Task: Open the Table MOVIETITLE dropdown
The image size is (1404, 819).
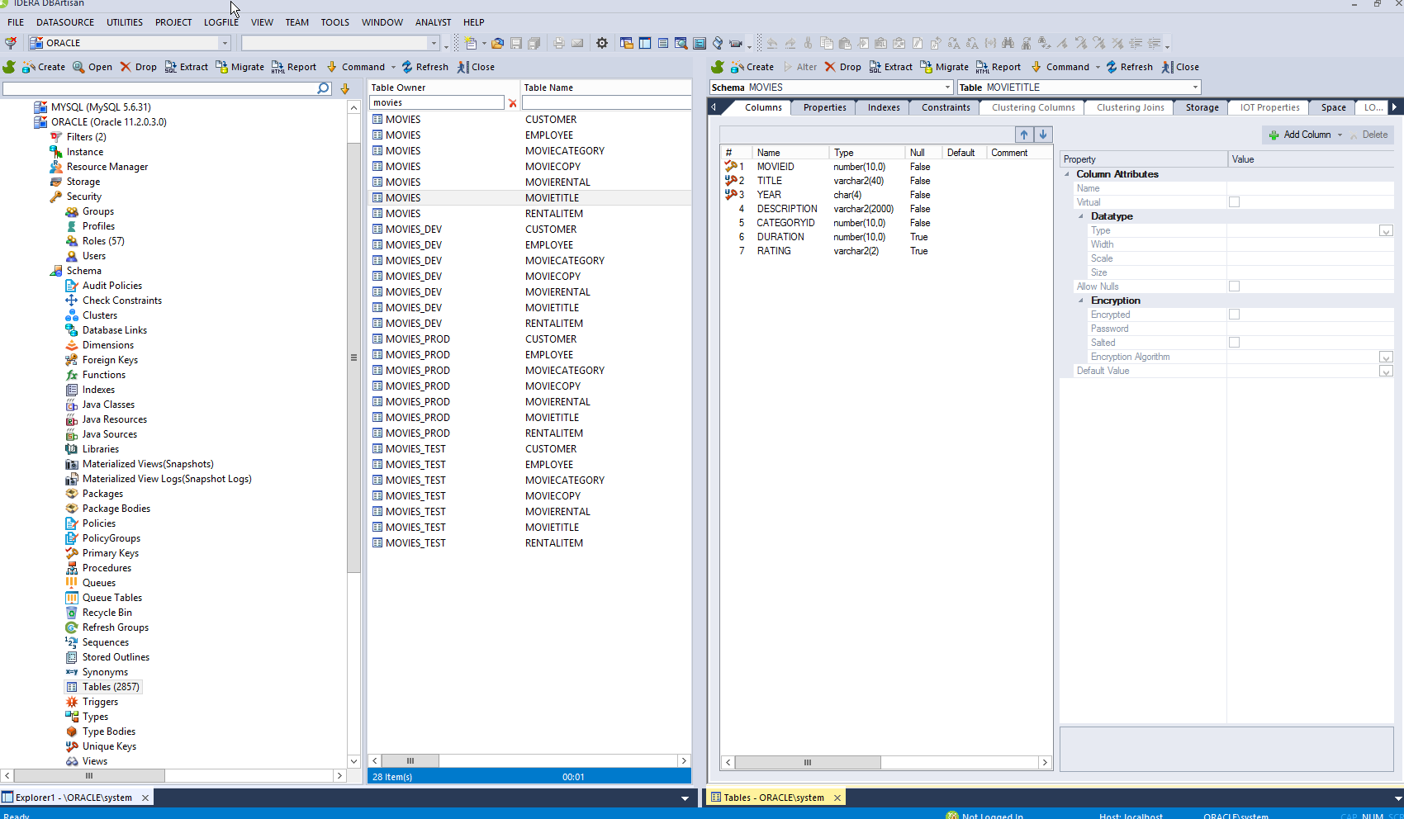Action: (1195, 88)
